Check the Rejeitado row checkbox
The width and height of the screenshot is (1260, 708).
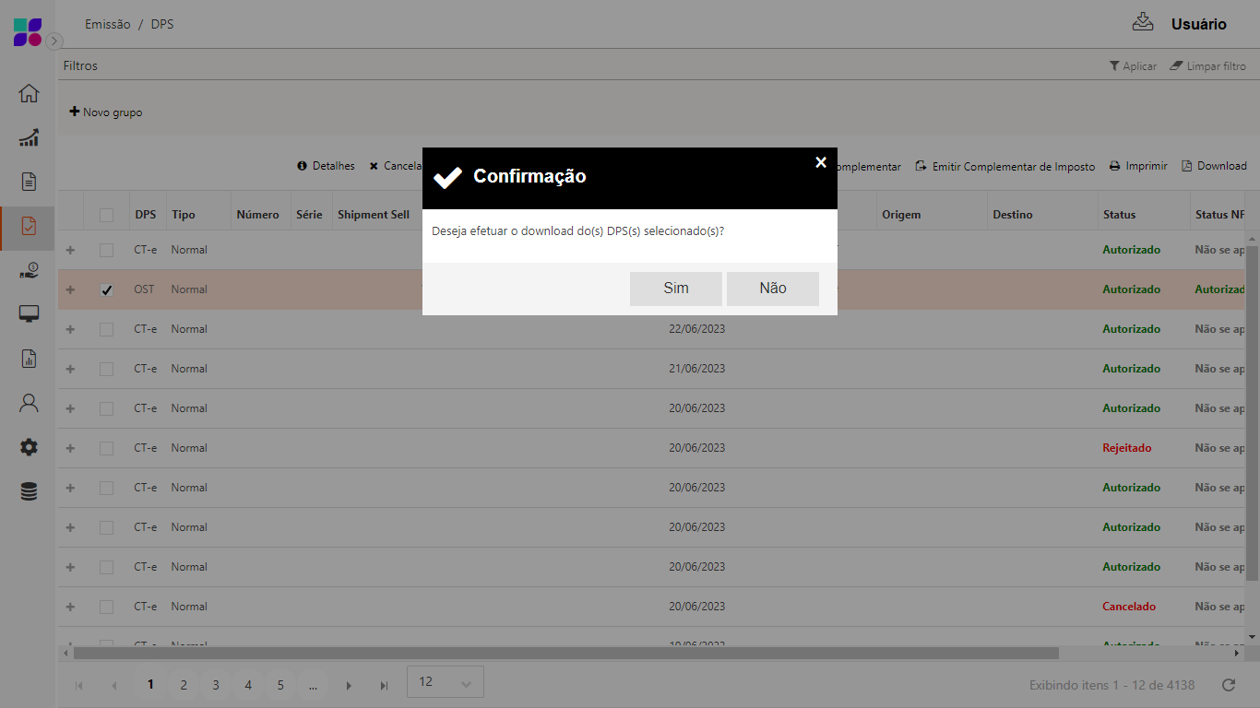(x=107, y=448)
